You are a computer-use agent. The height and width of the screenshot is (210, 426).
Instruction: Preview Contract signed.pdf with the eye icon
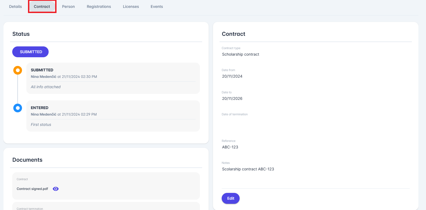pyautogui.click(x=56, y=189)
